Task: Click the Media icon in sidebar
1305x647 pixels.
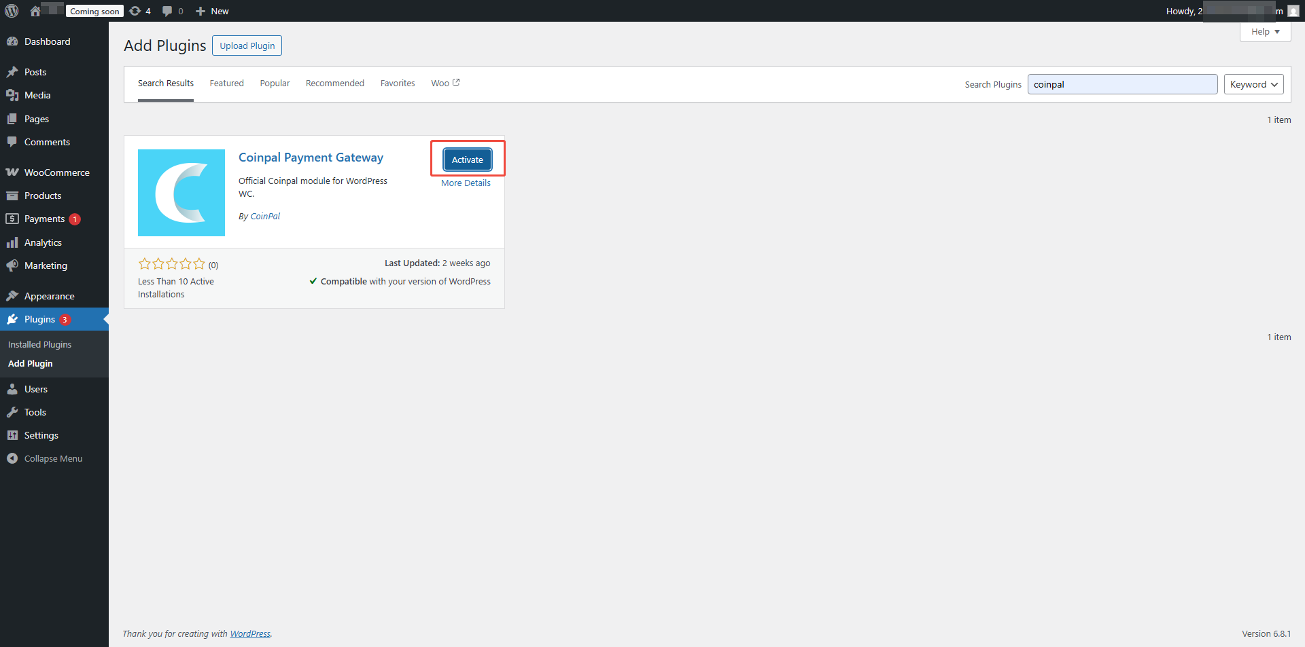Action: click(12, 95)
